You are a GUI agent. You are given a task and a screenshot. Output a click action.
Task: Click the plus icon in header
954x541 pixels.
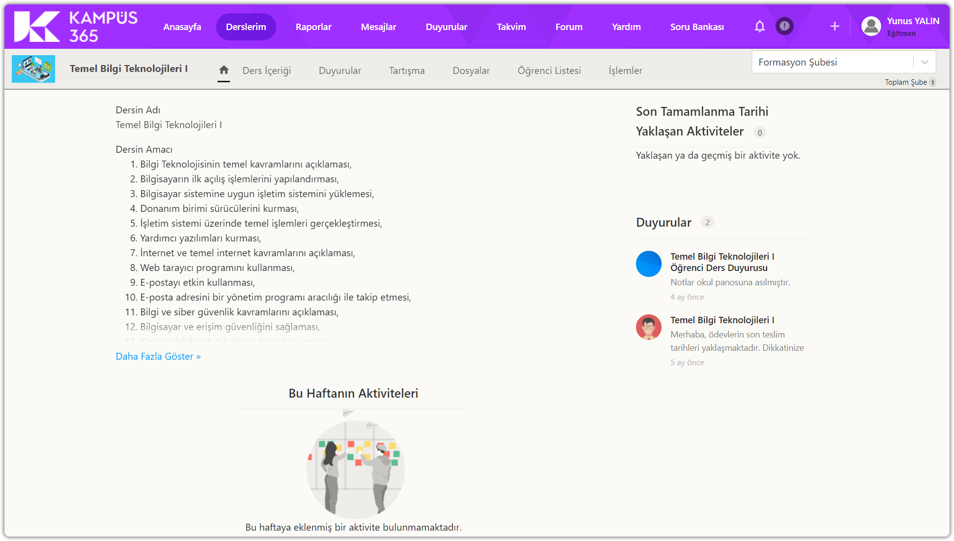(834, 27)
